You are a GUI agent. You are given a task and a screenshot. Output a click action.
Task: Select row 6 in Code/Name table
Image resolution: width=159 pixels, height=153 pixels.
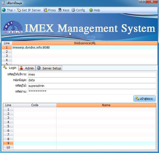(x=79, y=130)
